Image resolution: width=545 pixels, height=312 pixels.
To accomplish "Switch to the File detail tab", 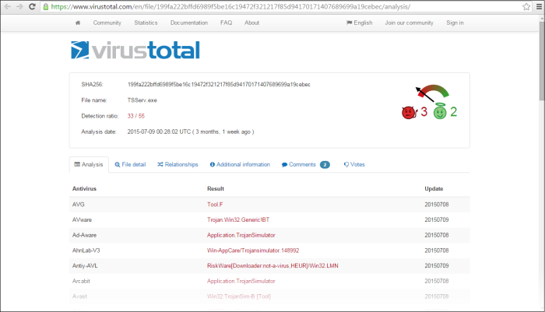I will click(130, 165).
